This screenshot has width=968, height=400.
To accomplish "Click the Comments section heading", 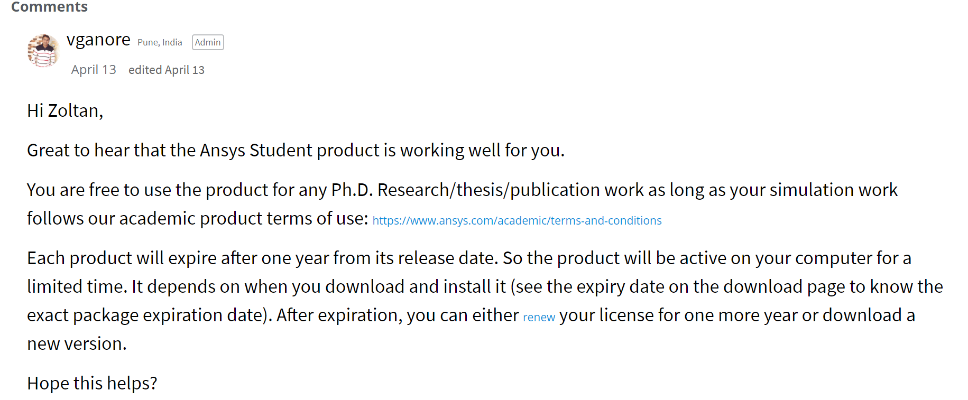I will coord(49,7).
